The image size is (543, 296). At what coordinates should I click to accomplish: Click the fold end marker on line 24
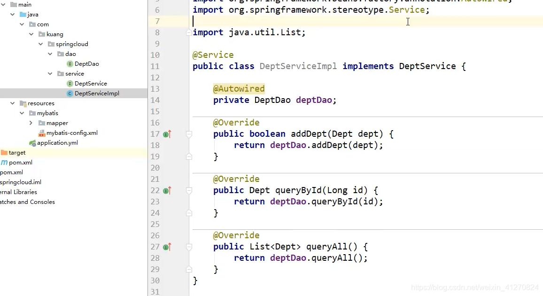pyautogui.click(x=189, y=213)
